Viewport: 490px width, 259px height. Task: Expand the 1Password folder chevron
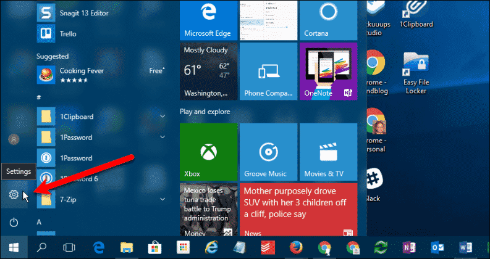point(163,138)
